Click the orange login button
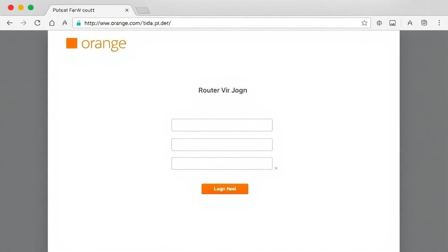This screenshot has width=448, height=252. point(225,189)
